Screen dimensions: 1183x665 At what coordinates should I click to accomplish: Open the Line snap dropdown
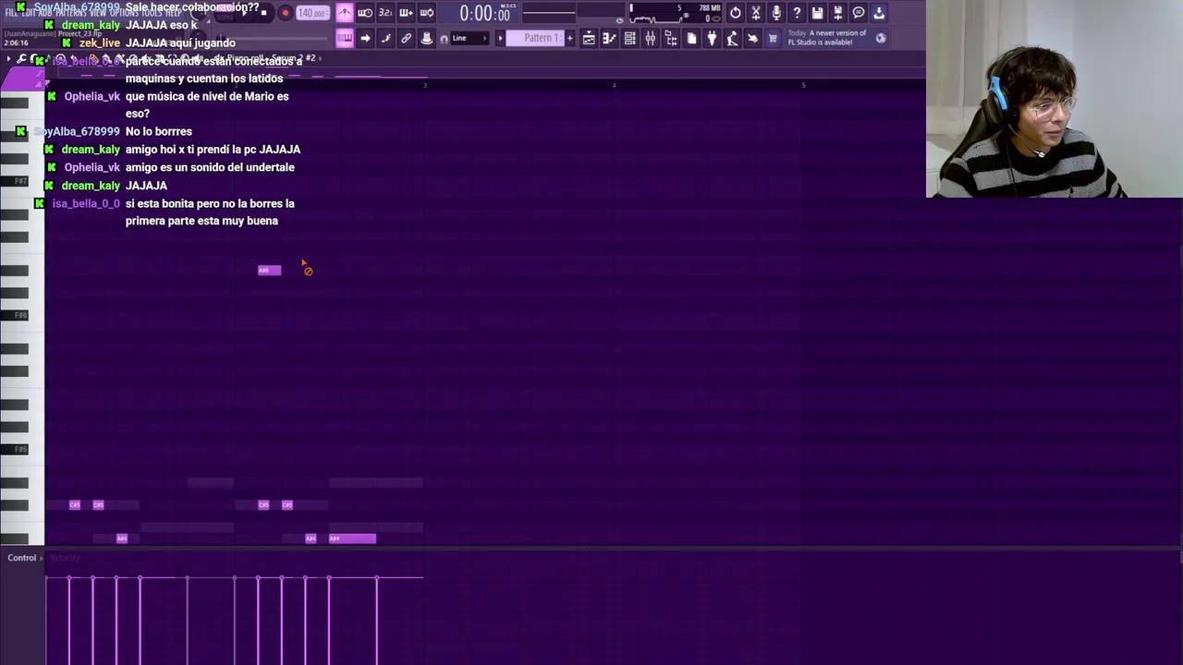click(x=469, y=38)
